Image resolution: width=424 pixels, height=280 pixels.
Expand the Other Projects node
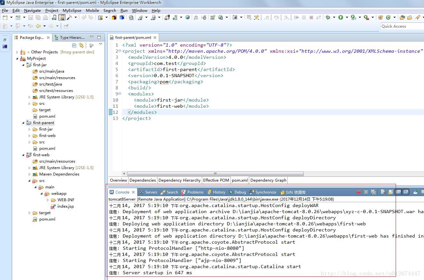click(17, 52)
